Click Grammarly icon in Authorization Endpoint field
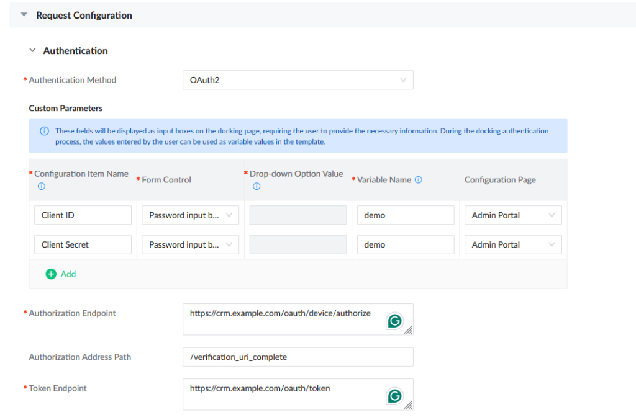636x420 pixels. point(394,321)
